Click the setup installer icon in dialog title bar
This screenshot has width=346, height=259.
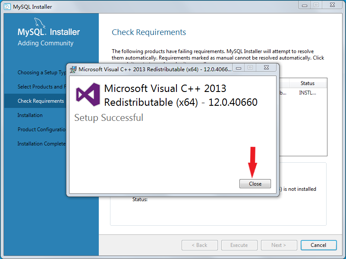(x=73, y=69)
